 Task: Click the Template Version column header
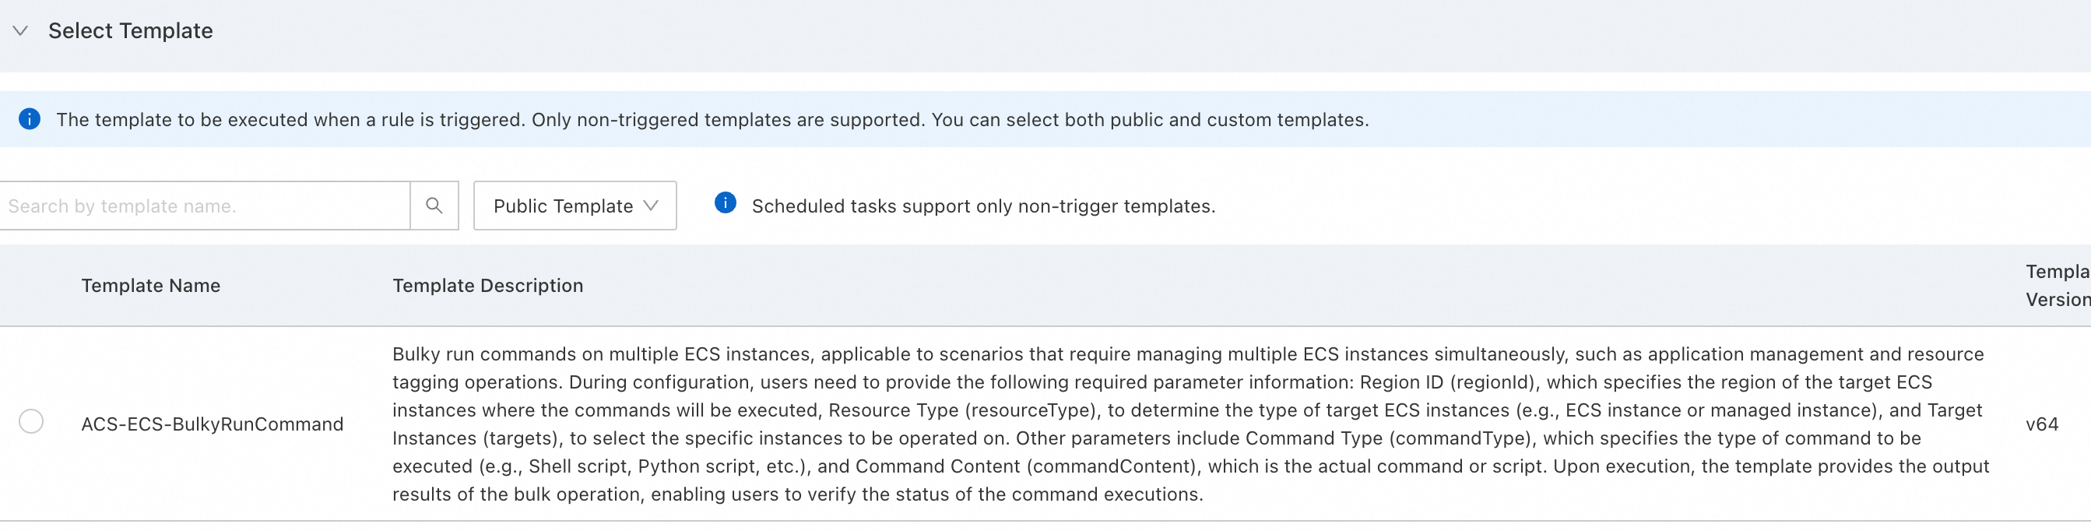click(x=2057, y=285)
